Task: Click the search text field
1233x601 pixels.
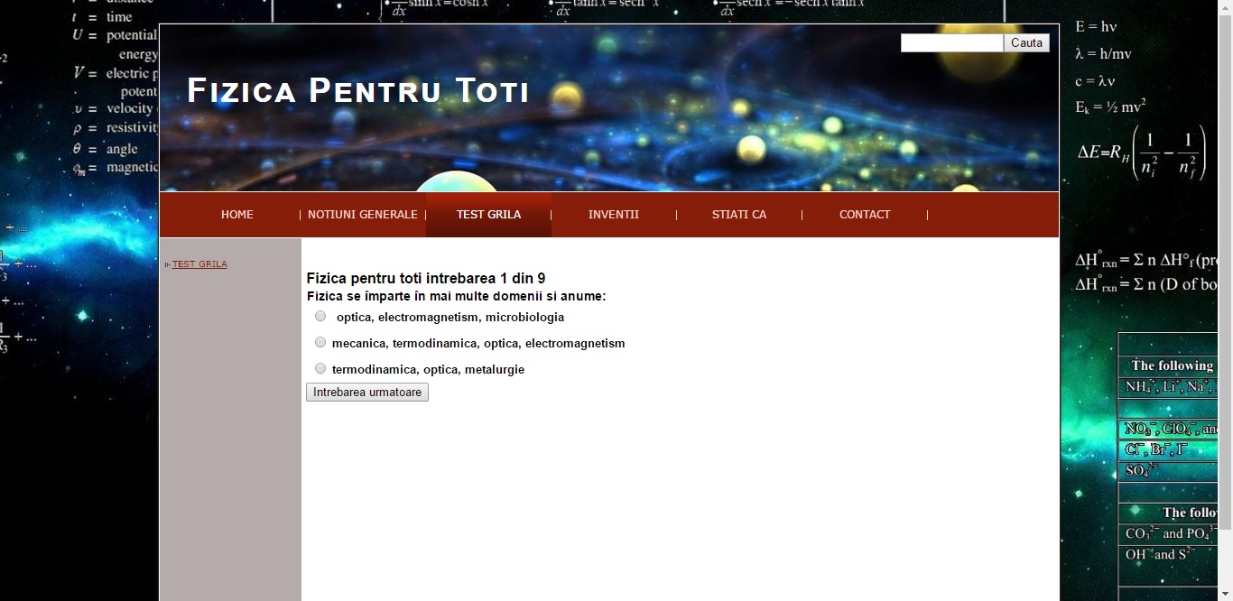Action: [x=951, y=43]
